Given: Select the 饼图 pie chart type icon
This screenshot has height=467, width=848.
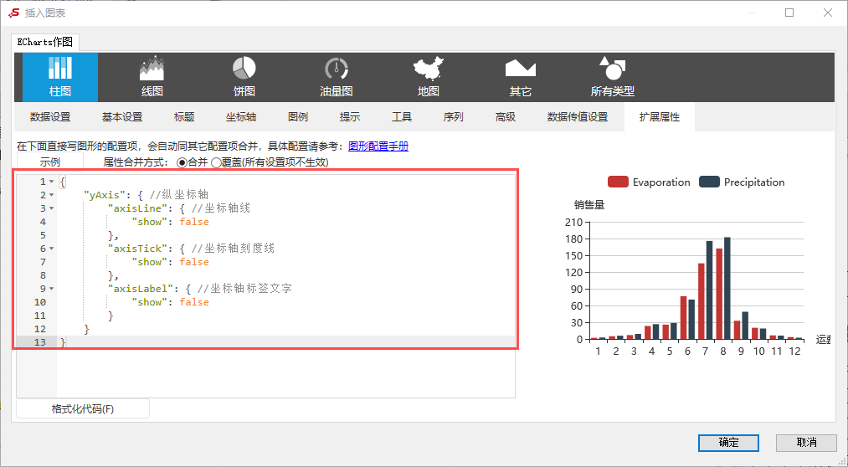Looking at the screenshot, I should [x=244, y=77].
